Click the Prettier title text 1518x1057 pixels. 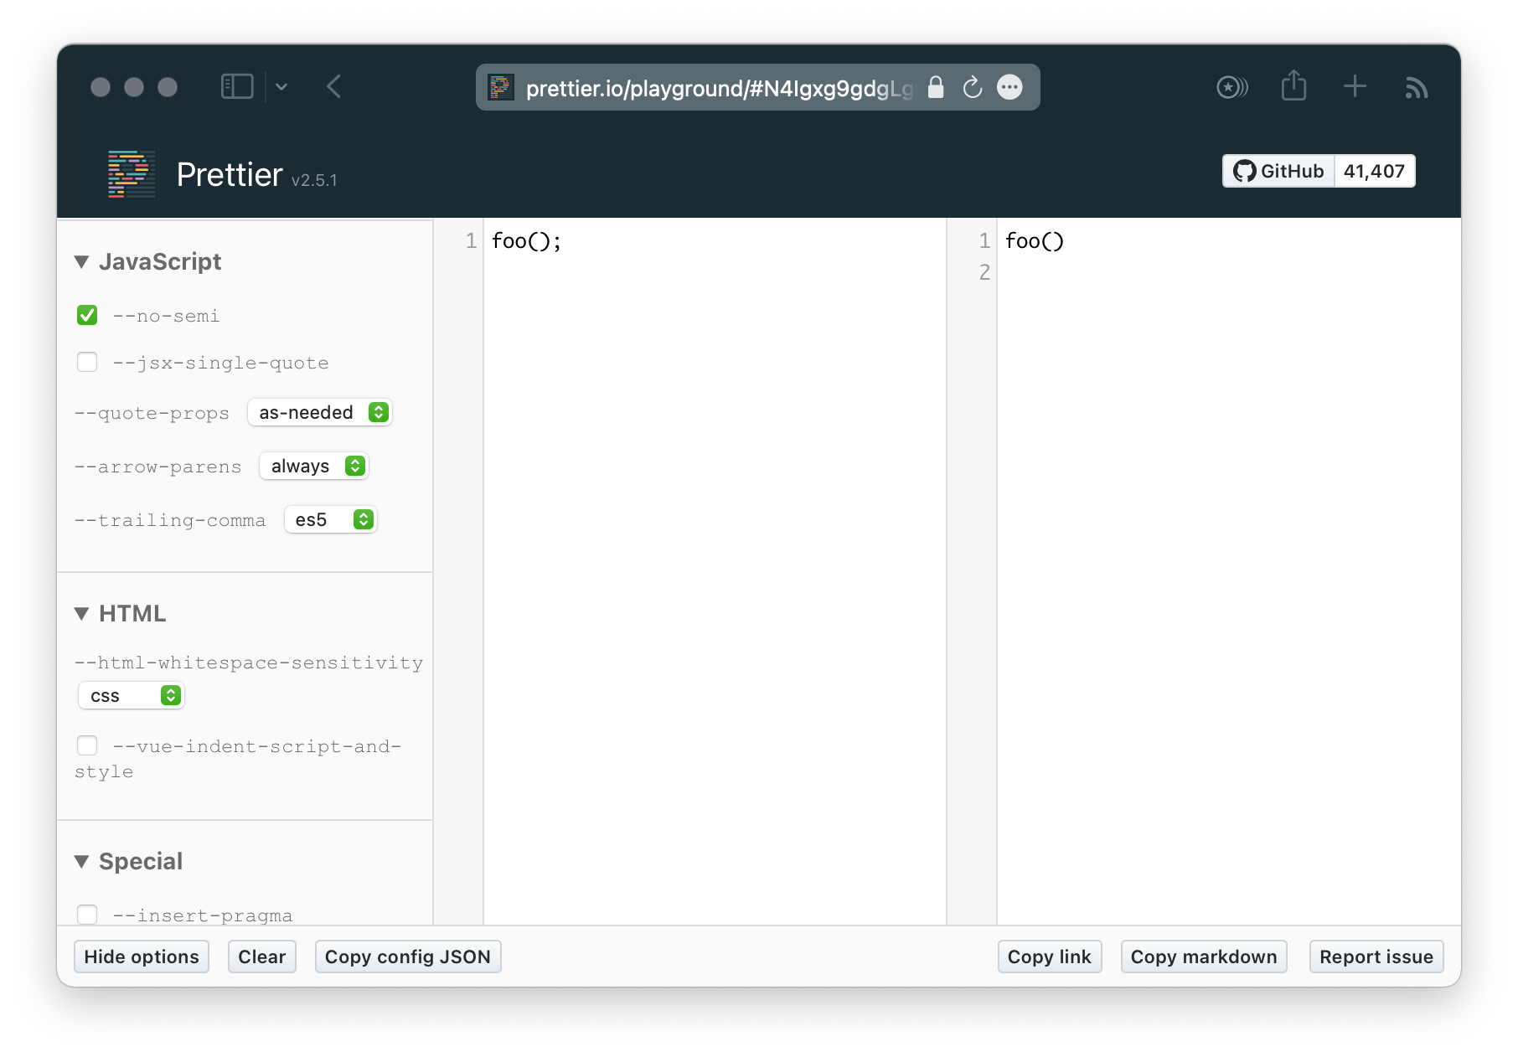(230, 175)
